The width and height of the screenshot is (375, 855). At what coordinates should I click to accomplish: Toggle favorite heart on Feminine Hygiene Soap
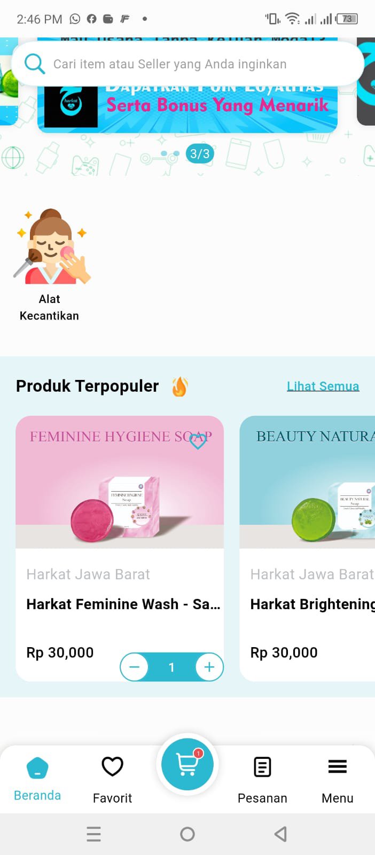pos(198,441)
